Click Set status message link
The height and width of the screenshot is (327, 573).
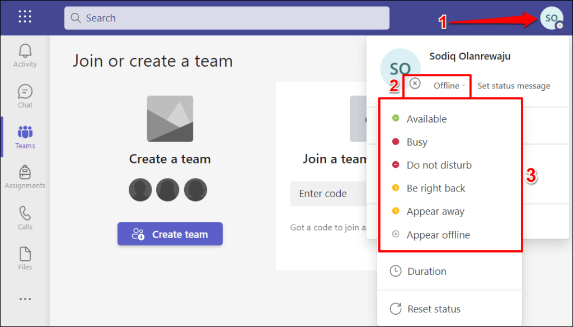click(514, 86)
